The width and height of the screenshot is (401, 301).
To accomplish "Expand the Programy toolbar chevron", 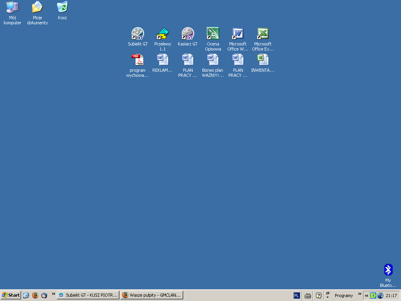I will pyautogui.click(x=359, y=294).
